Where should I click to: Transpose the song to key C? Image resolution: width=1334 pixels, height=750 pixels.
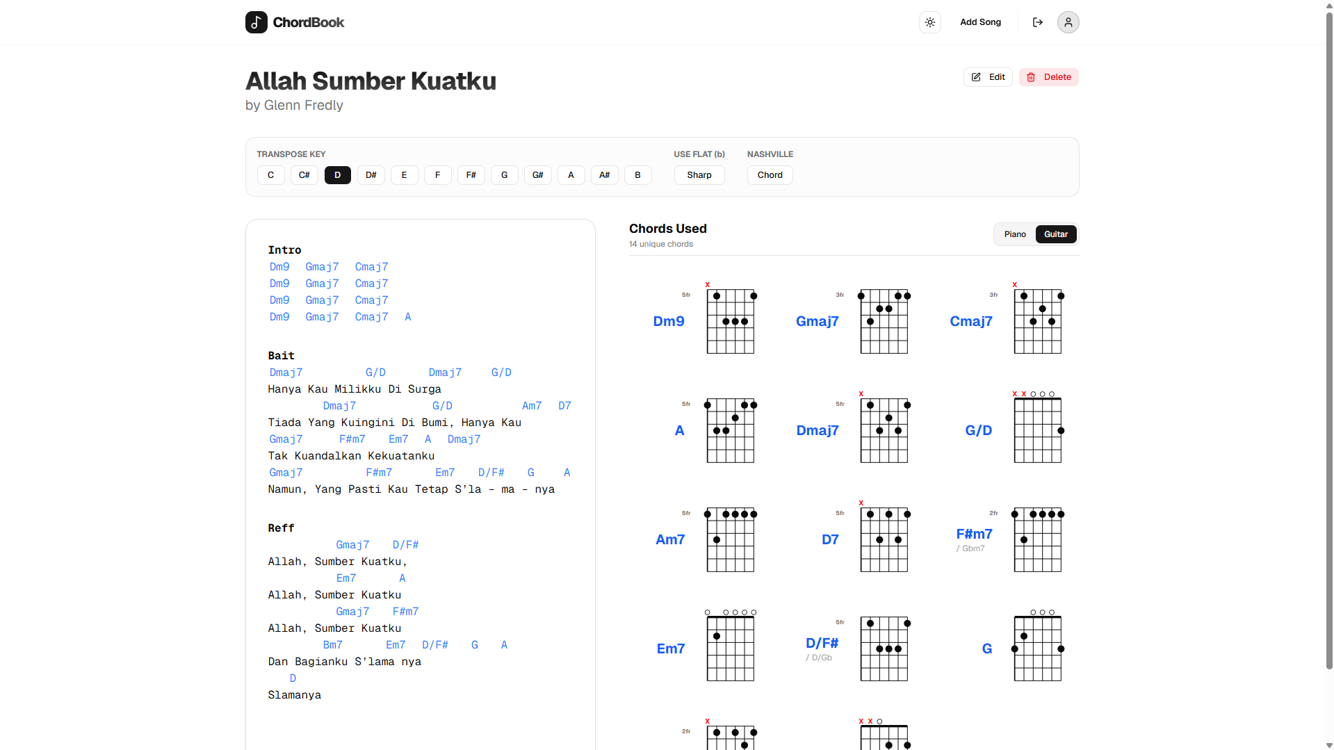271,175
